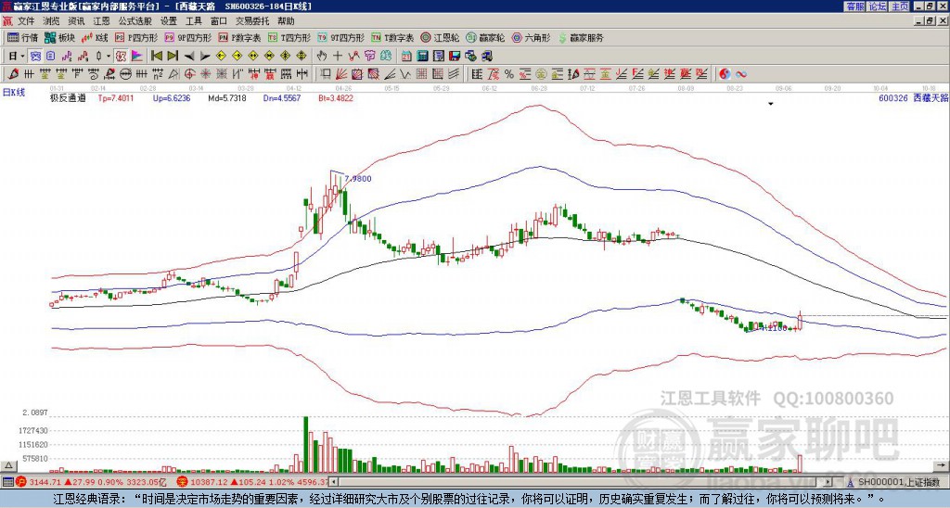Open the 浏览 menu
Image resolution: width=950 pixels, height=508 pixels.
pyautogui.click(x=51, y=21)
